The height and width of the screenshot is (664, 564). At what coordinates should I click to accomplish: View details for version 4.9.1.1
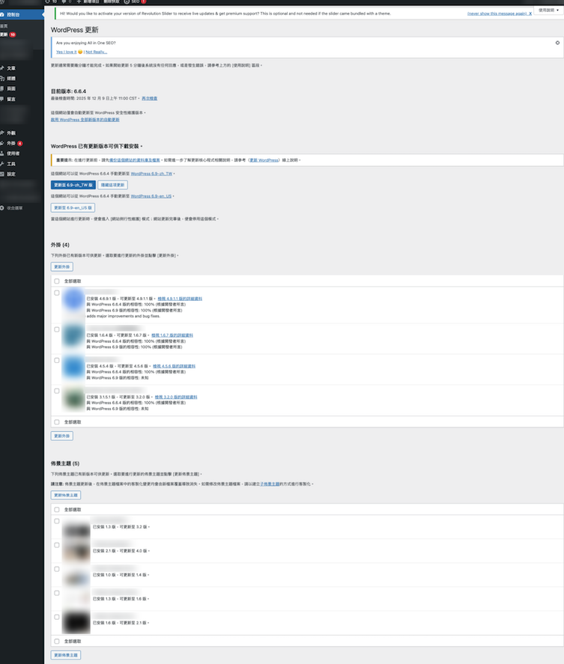pyautogui.click(x=180, y=299)
